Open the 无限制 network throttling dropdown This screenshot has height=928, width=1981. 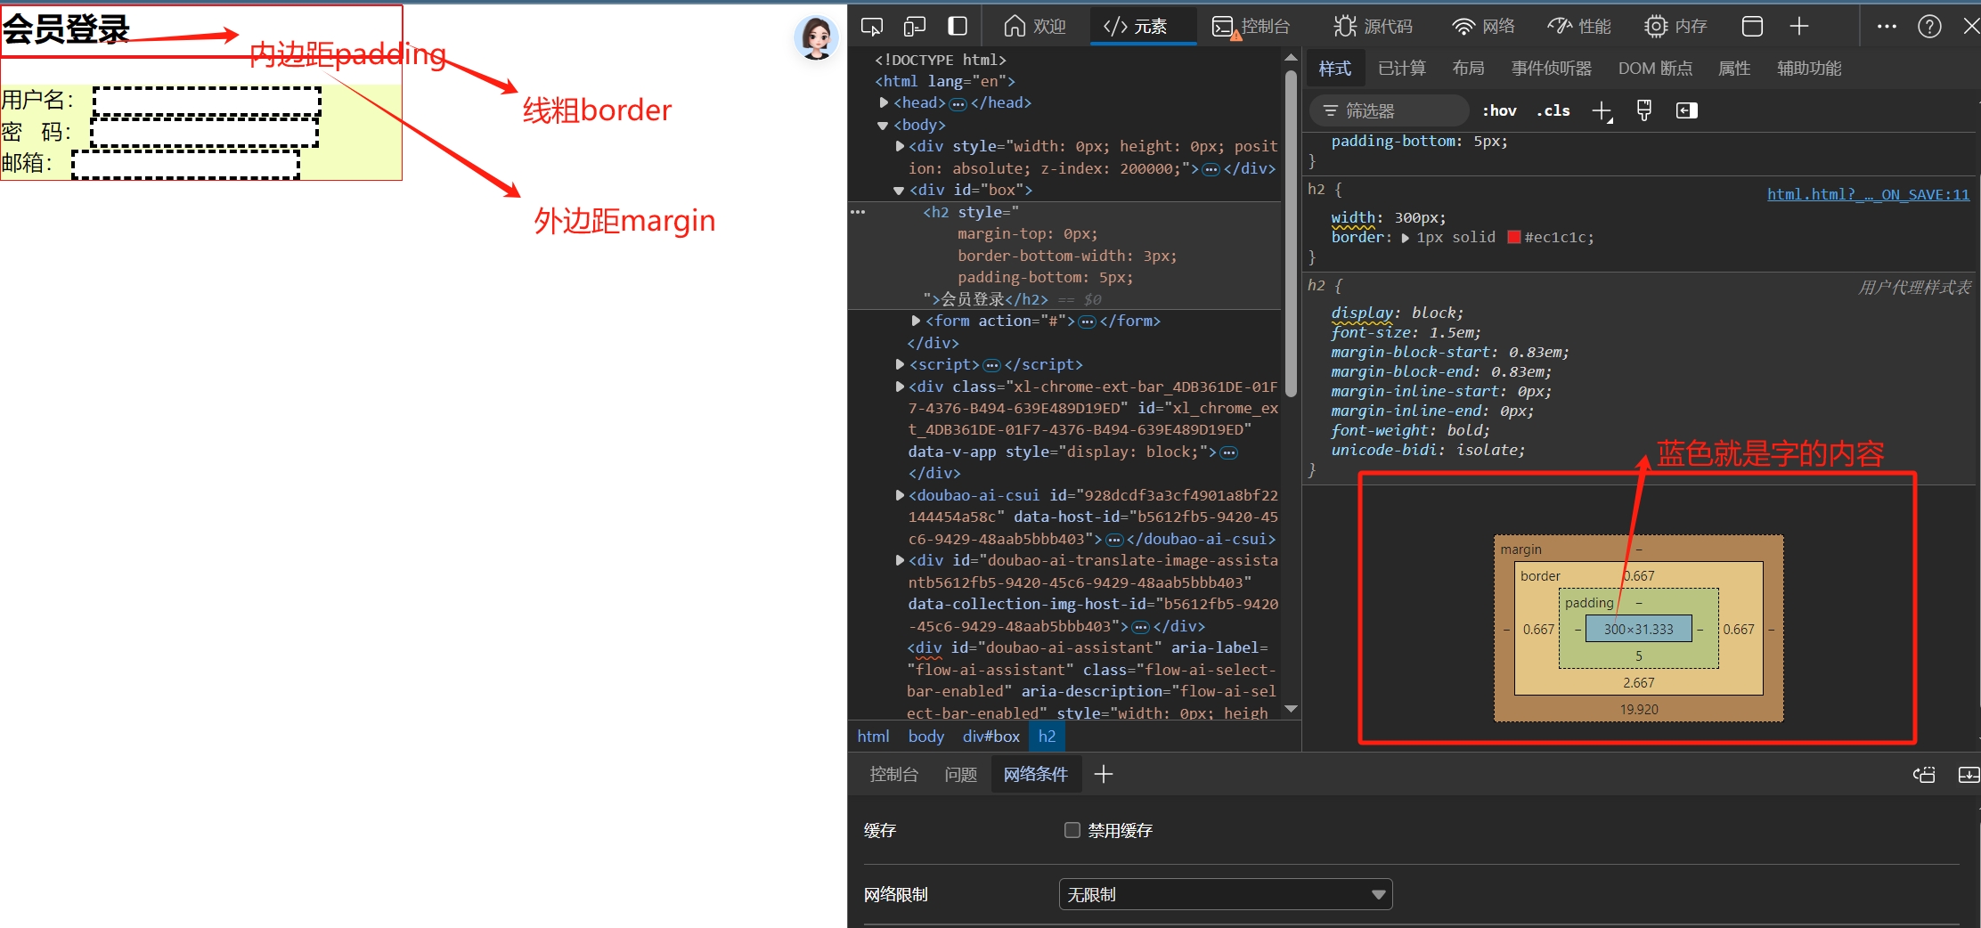(x=1225, y=894)
